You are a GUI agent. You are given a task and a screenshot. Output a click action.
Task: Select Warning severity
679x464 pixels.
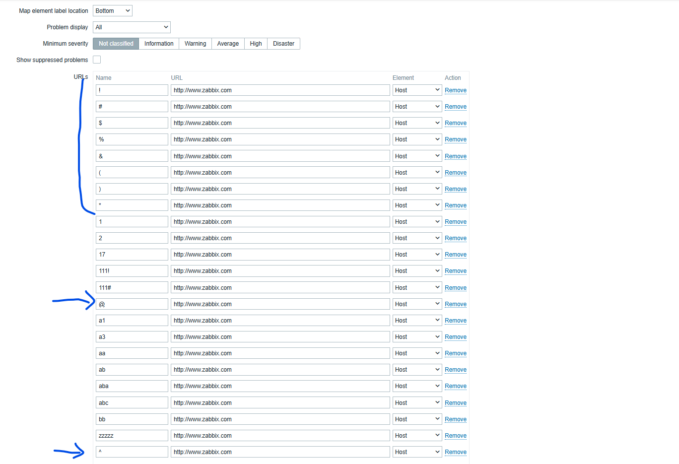pyautogui.click(x=195, y=44)
